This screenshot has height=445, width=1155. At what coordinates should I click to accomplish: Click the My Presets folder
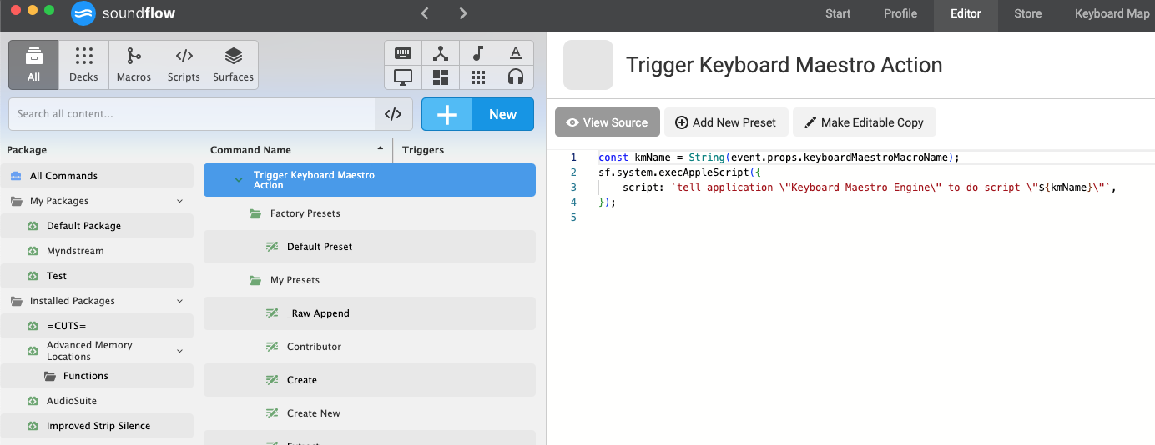tap(370, 280)
